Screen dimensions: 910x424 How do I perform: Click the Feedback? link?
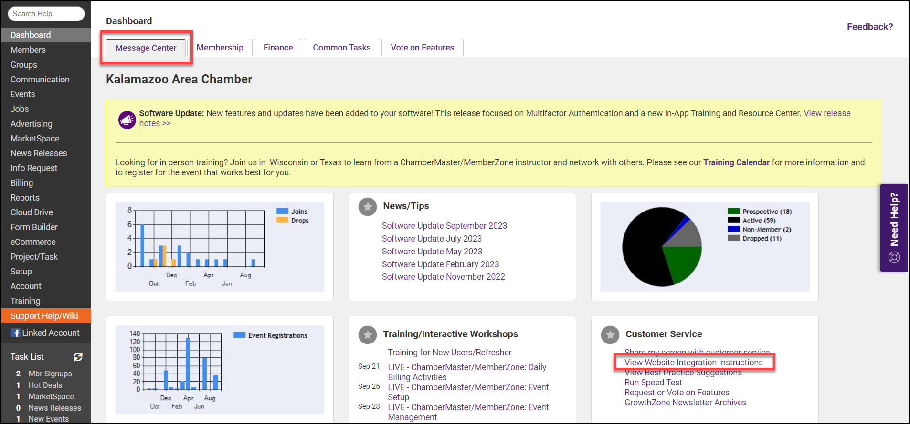[869, 27]
